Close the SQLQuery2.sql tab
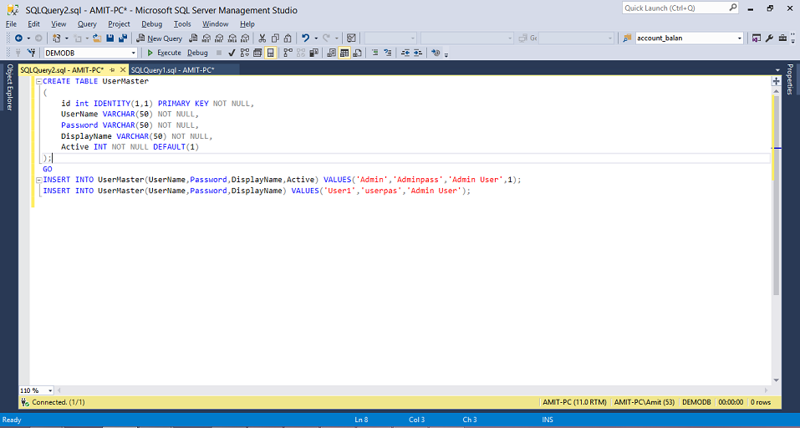800x428 pixels. click(123, 70)
